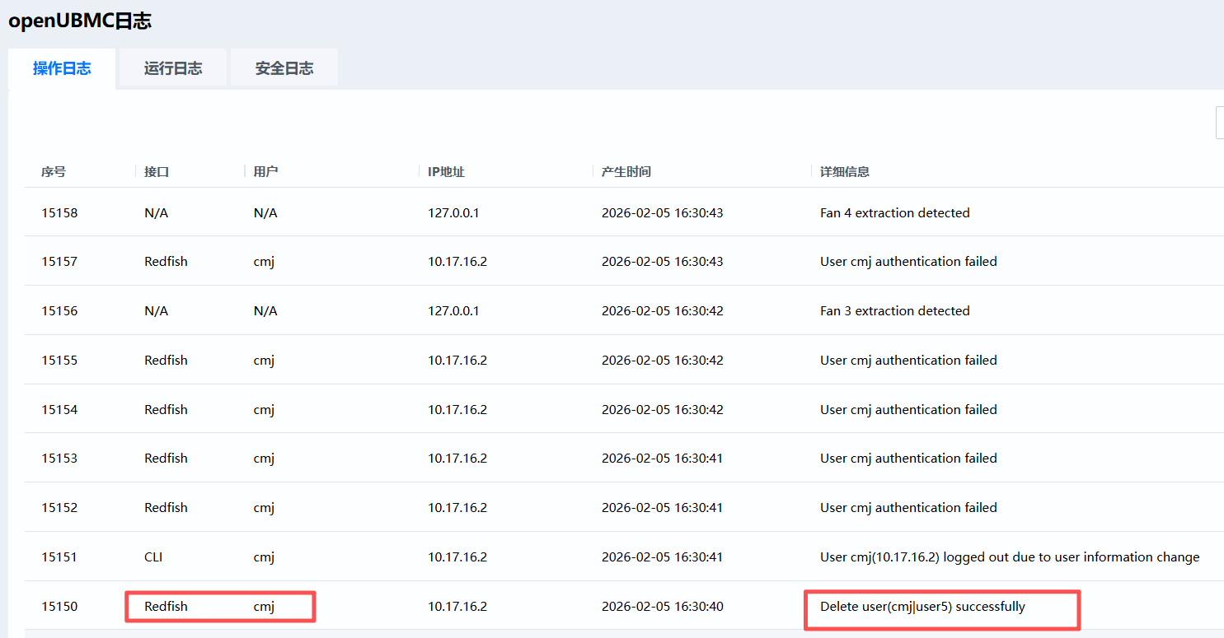Select the 操作日志 tab
Screen dimensions: 1224x638
pos(62,68)
